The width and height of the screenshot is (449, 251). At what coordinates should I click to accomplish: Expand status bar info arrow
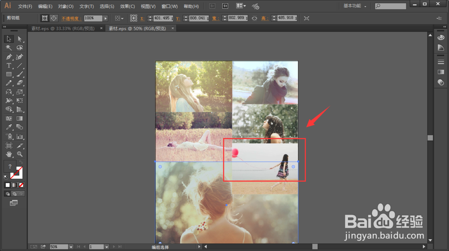(199, 247)
